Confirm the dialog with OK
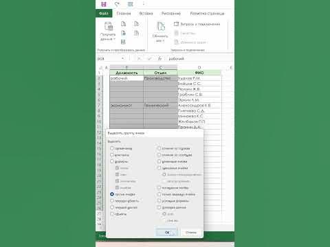 pos(166,233)
